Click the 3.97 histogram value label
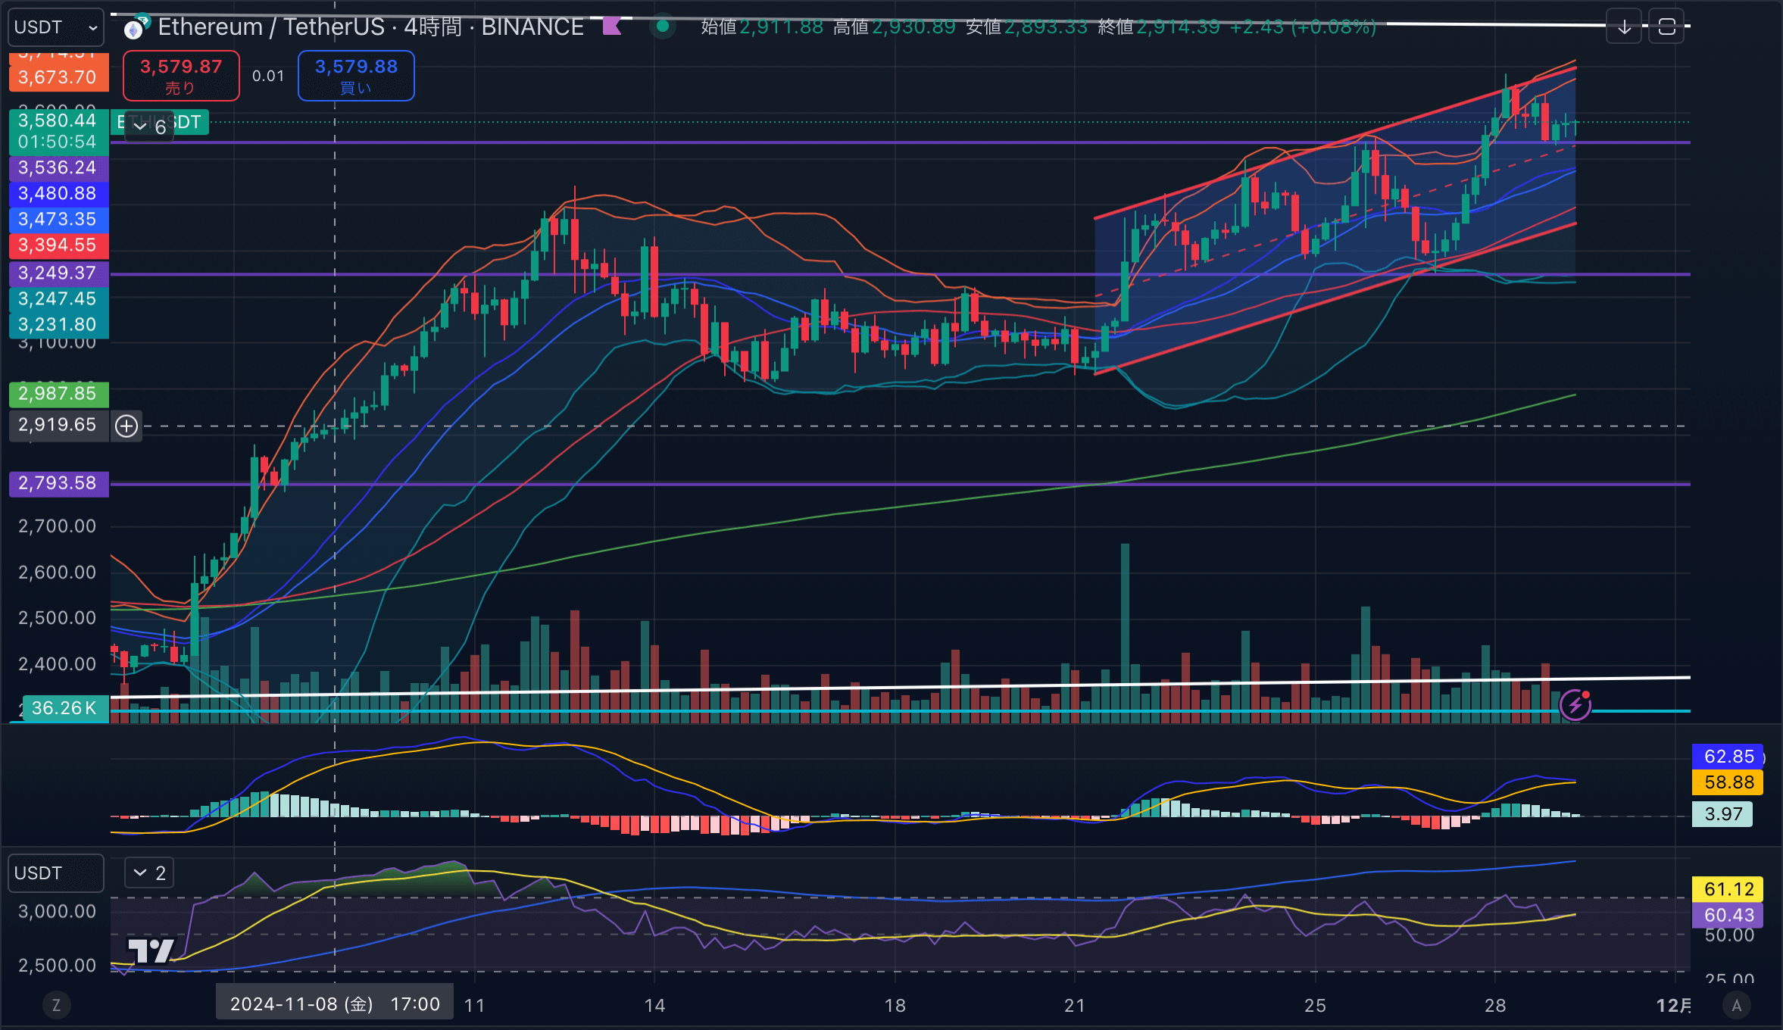This screenshot has width=1783, height=1030. (x=1723, y=814)
